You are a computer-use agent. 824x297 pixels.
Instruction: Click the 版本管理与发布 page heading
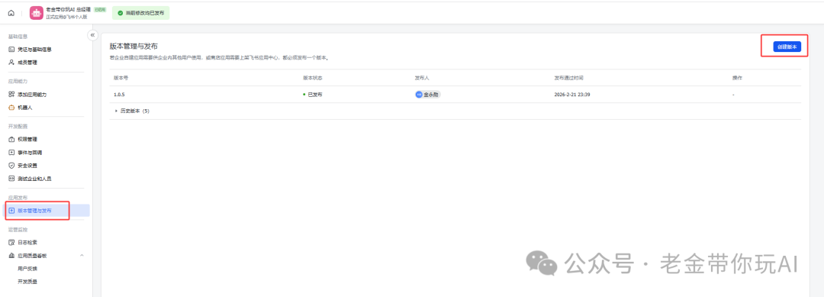click(x=134, y=47)
